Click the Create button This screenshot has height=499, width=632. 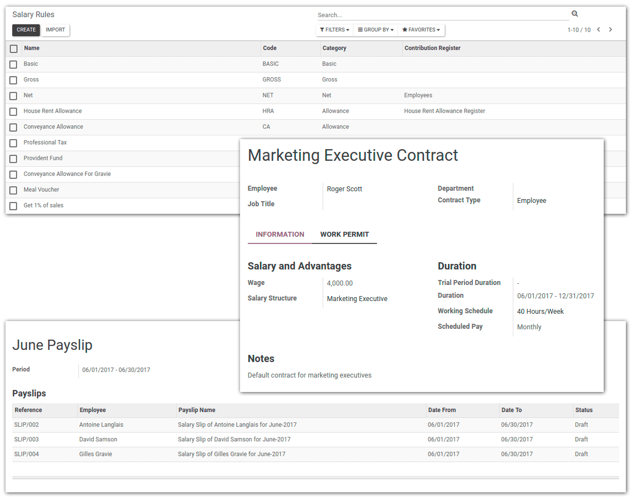pos(26,30)
